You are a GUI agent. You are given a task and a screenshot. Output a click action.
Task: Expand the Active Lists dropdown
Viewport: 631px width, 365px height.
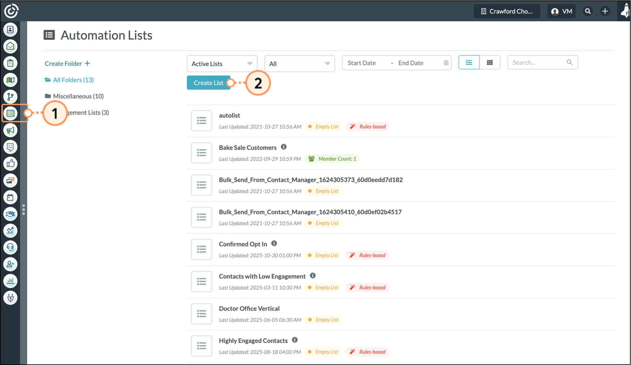[x=222, y=64]
